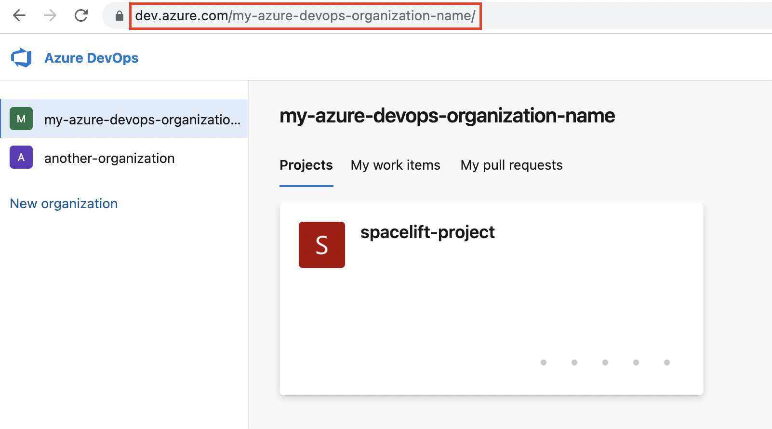Click the purple A organization avatar
The image size is (772, 429).
[x=21, y=157]
